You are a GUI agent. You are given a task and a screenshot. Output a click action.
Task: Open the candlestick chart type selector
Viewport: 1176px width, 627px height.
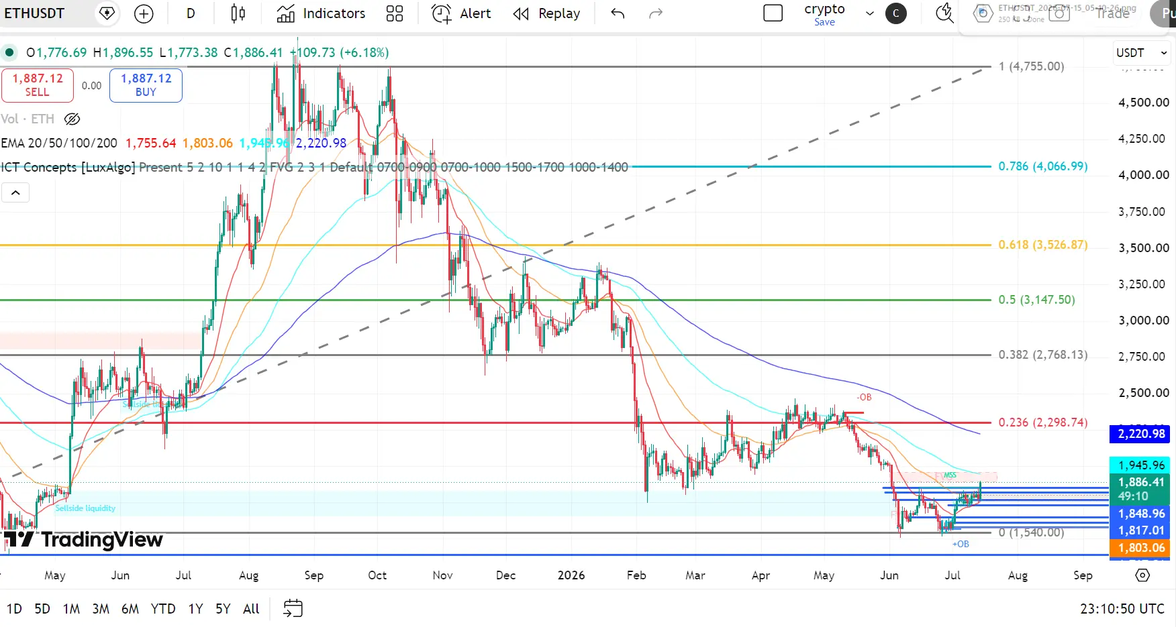point(238,13)
